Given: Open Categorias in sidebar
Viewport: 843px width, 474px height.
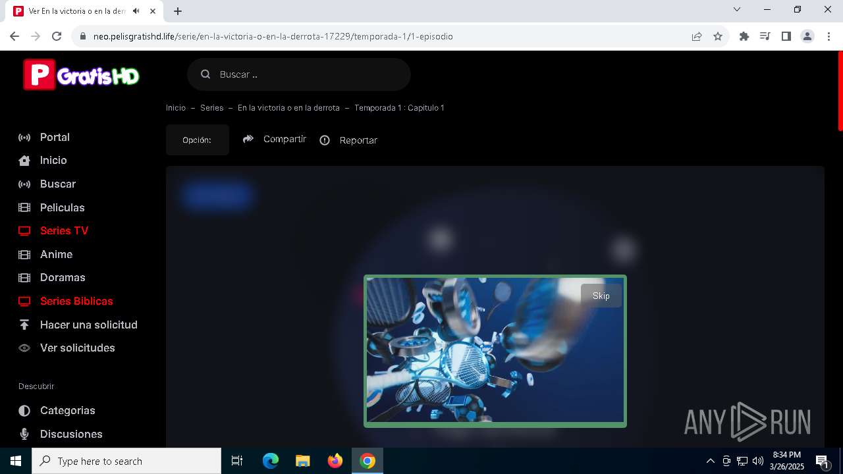Looking at the screenshot, I should [68, 410].
